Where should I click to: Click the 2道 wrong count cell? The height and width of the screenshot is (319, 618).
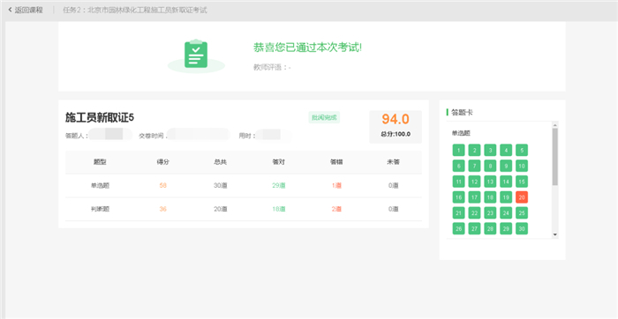336,209
